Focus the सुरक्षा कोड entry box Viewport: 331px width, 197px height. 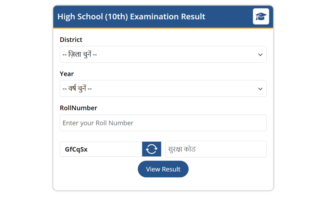[216, 149]
